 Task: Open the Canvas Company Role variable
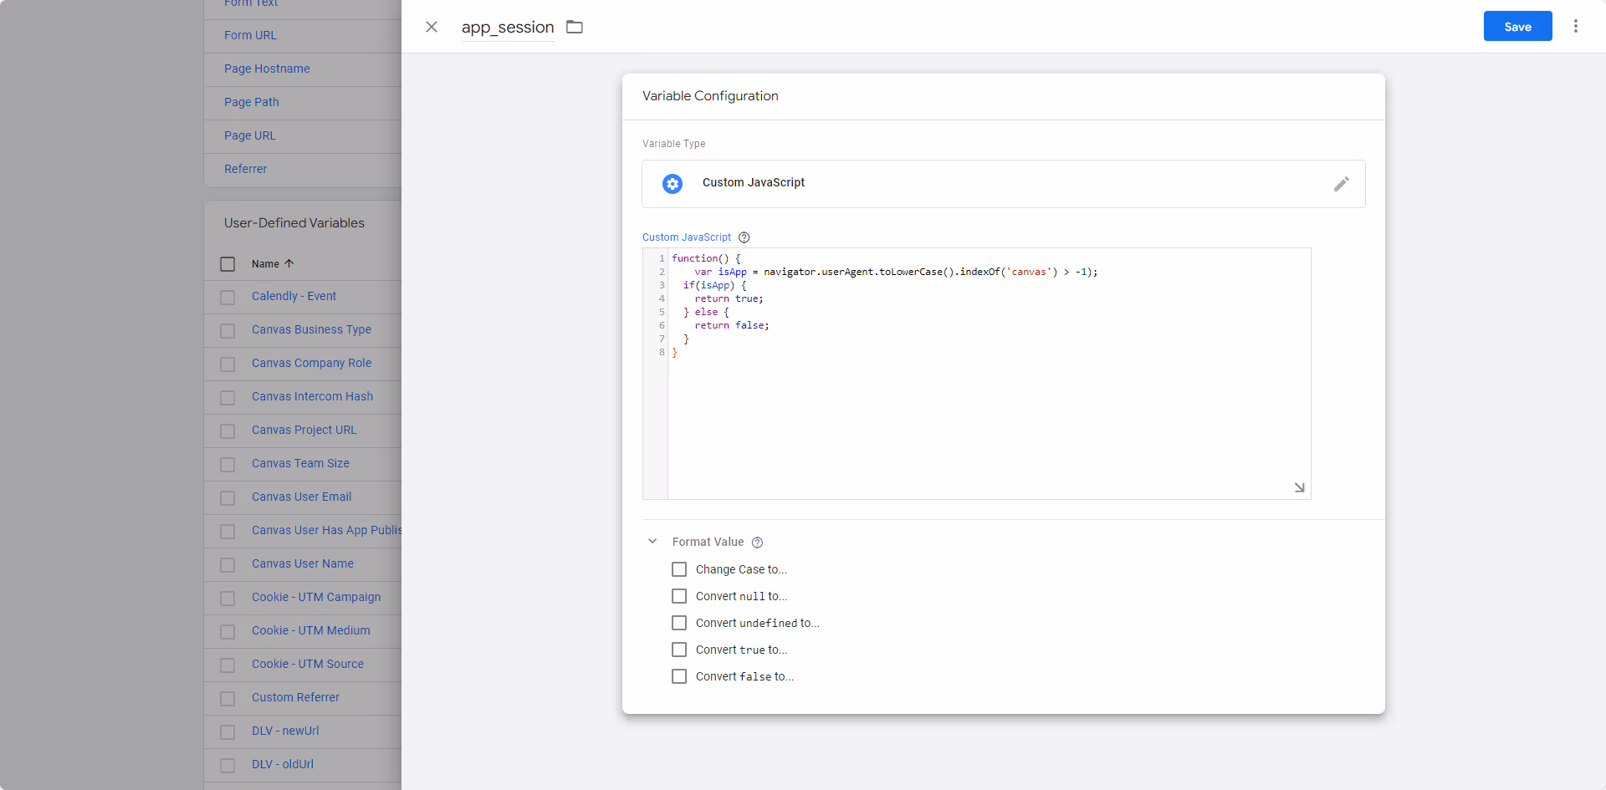pyautogui.click(x=311, y=363)
